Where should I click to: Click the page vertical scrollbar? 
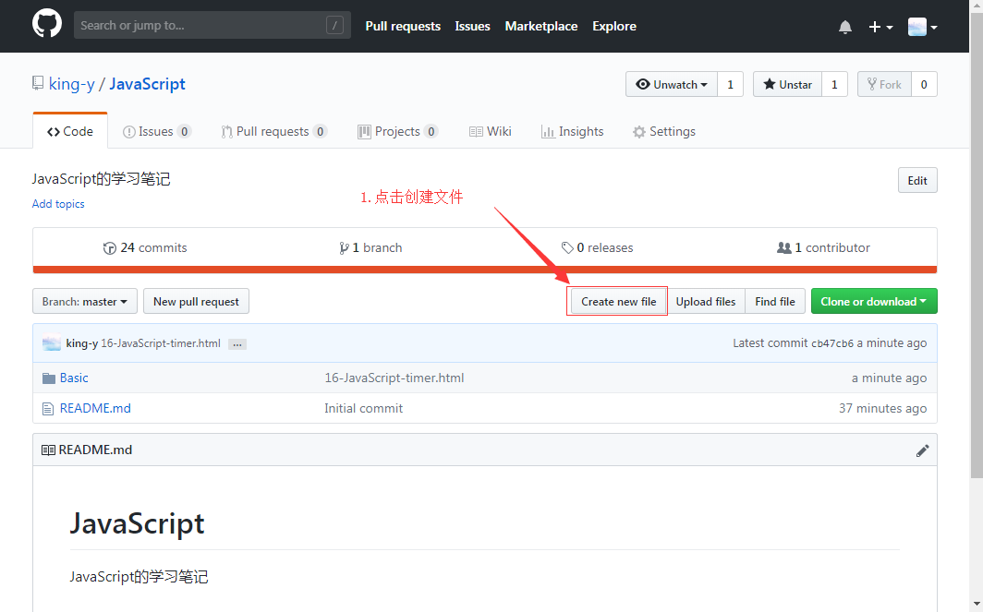977,246
